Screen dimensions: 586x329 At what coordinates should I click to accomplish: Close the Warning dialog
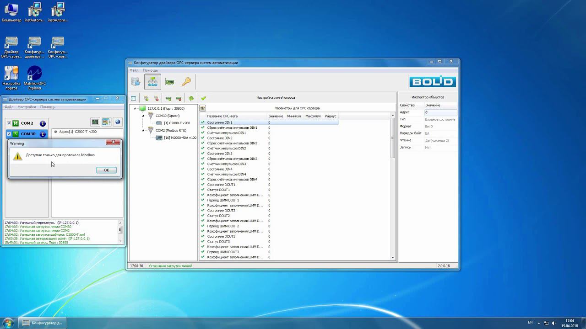coord(113,142)
